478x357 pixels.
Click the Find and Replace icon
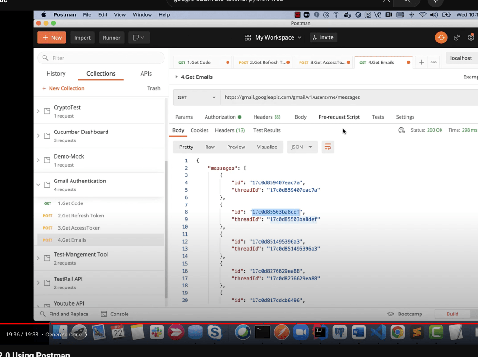43,314
